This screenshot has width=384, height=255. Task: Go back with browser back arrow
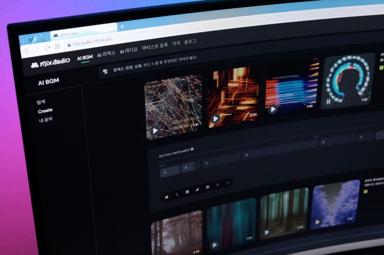[x=27, y=51]
